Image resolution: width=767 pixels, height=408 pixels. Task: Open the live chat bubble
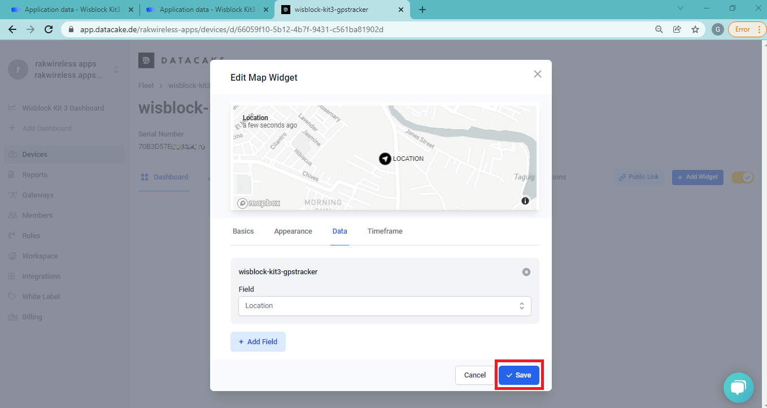[738, 387]
